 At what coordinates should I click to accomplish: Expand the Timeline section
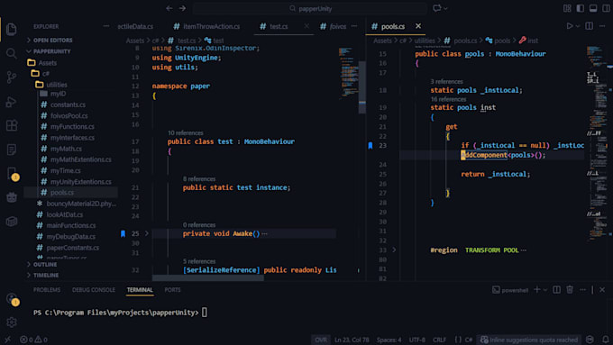46,275
